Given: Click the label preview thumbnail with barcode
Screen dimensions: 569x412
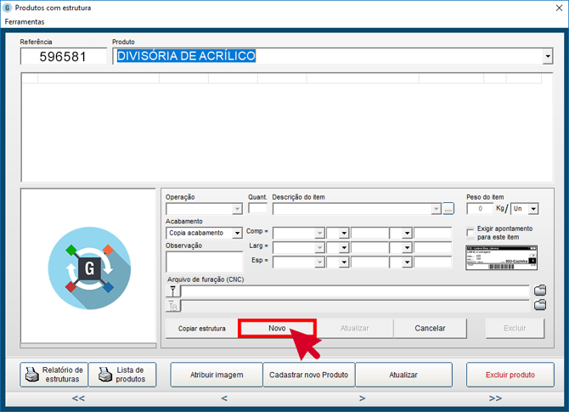Looking at the screenshot, I should [x=501, y=257].
